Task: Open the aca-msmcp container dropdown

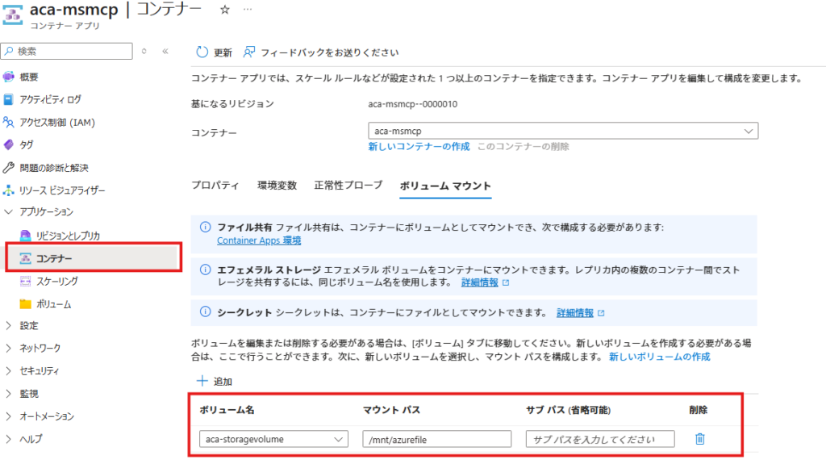Action: pos(562,131)
